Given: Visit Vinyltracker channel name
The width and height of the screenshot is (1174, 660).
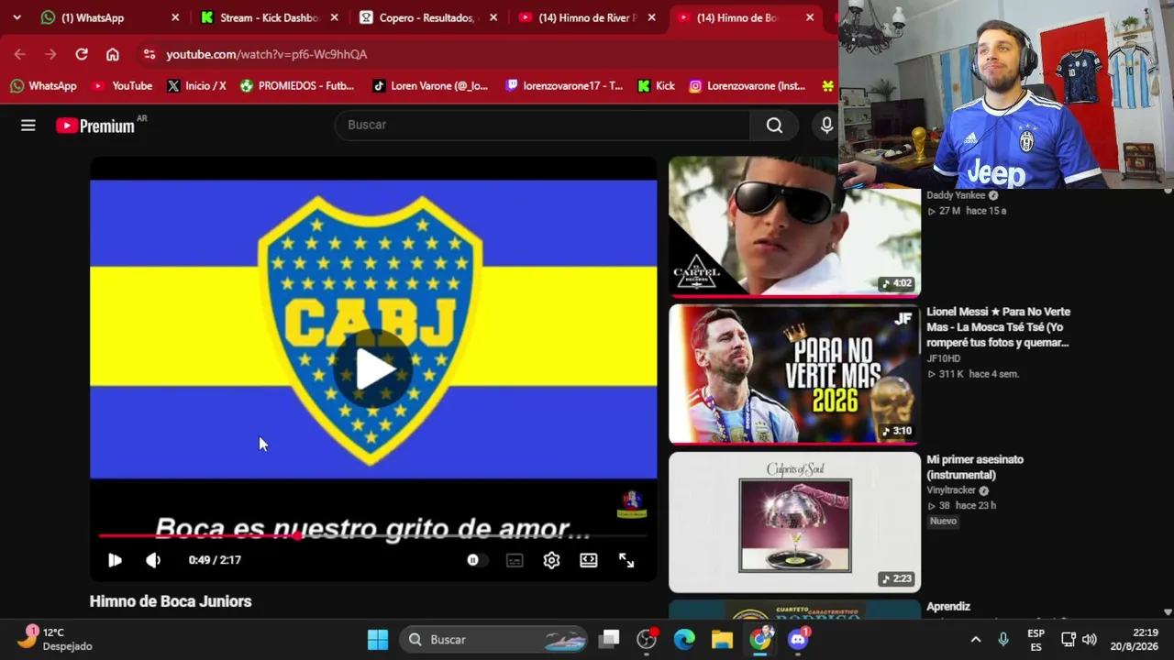Looking at the screenshot, I should pyautogui.click(x=951, y=490).
